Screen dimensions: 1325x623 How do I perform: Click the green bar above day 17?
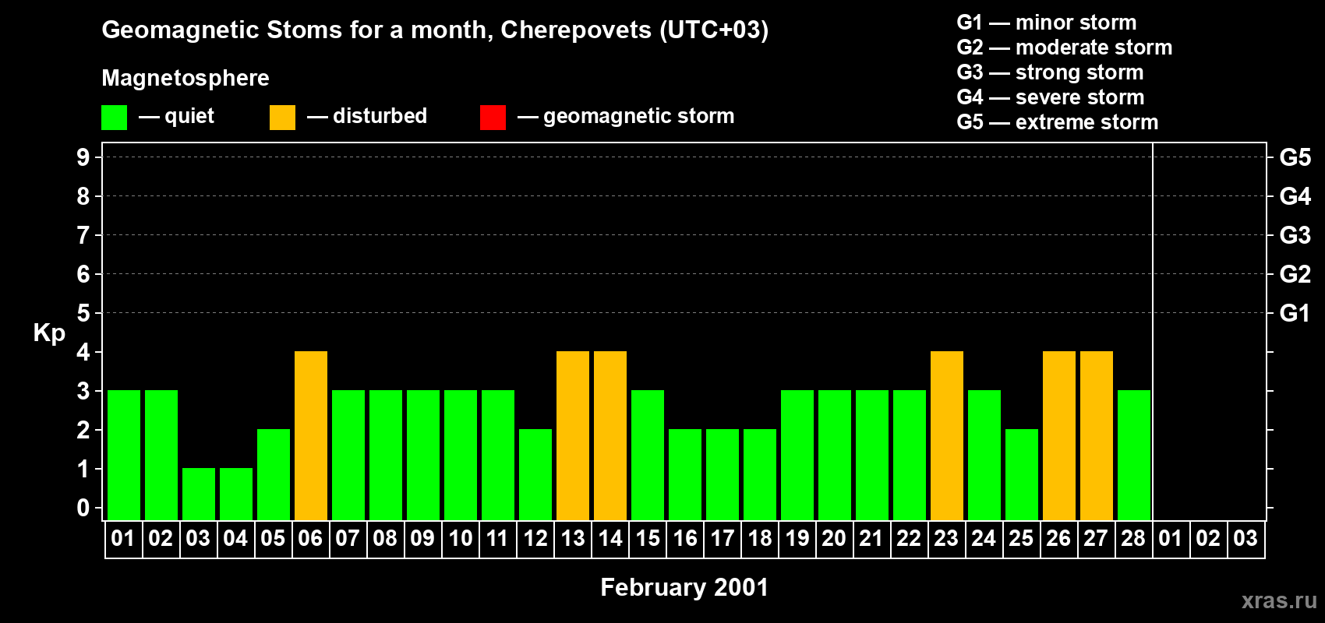click(x=723, y=474)
